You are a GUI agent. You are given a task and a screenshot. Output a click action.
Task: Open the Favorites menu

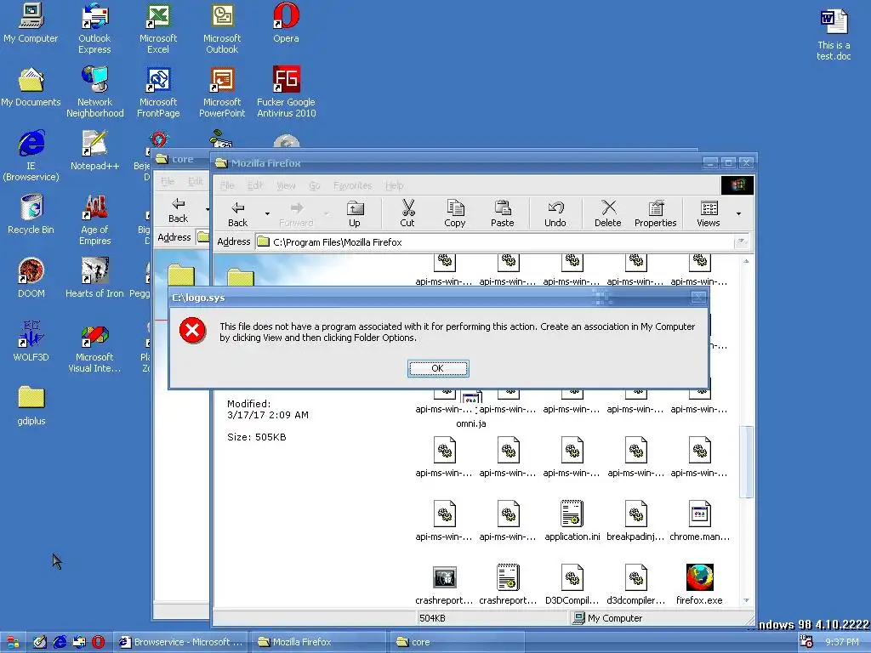(x=352, y=185)
